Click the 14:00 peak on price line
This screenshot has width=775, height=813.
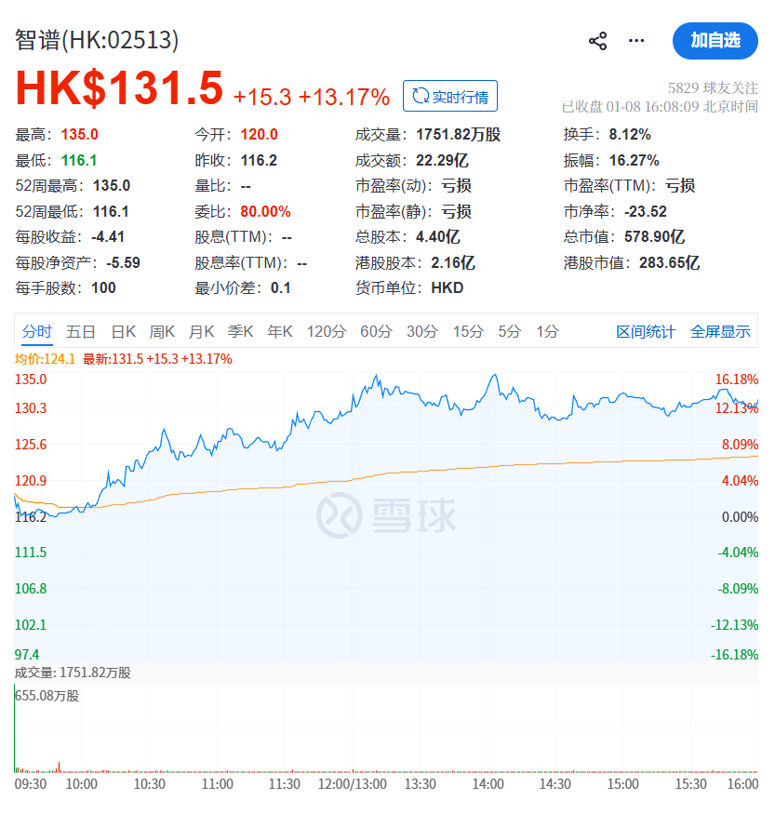click(494, 376)
